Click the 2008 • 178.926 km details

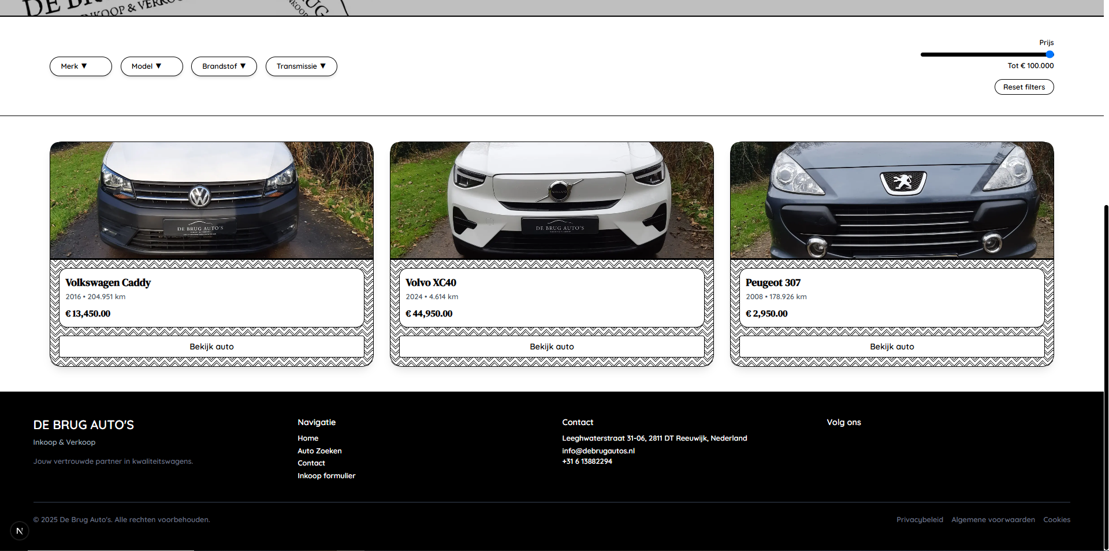coord(776,297)
